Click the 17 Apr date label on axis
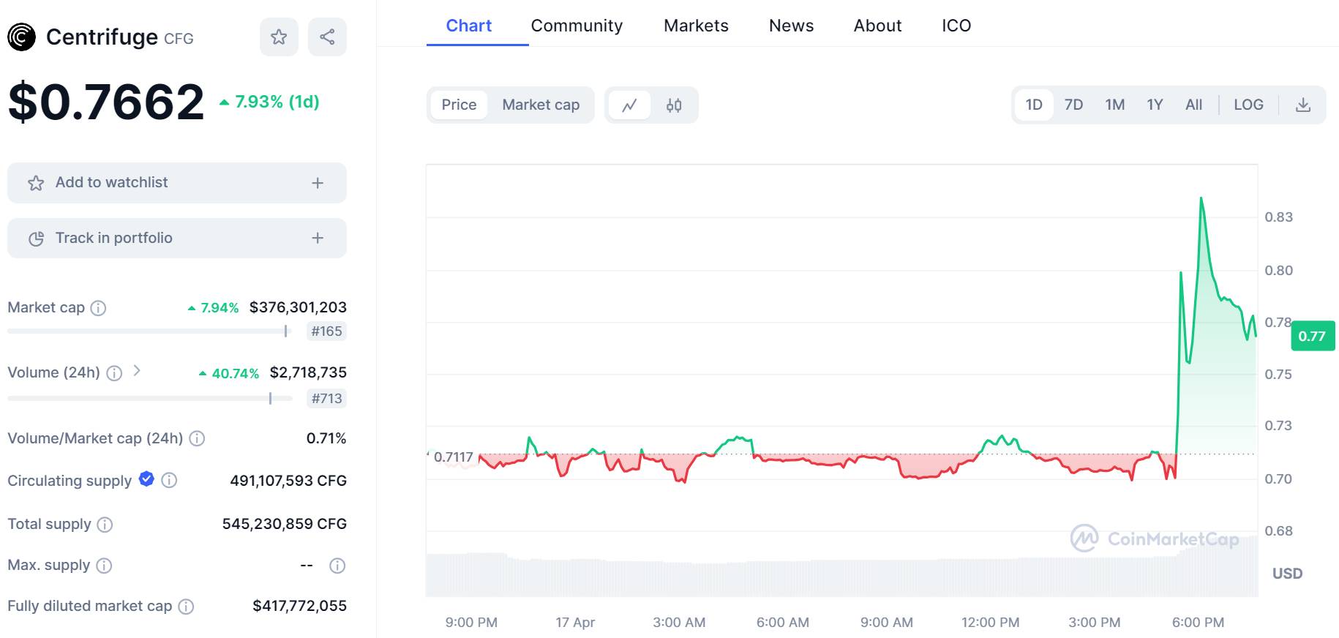The image size is (1339, 638). pyautogui.click(x=575, y=623)
